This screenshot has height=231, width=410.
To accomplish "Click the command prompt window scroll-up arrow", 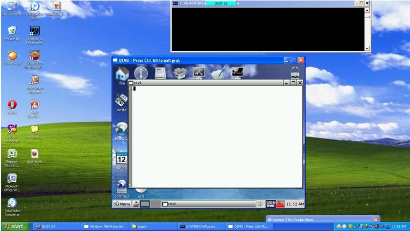I will pos(367,10).
